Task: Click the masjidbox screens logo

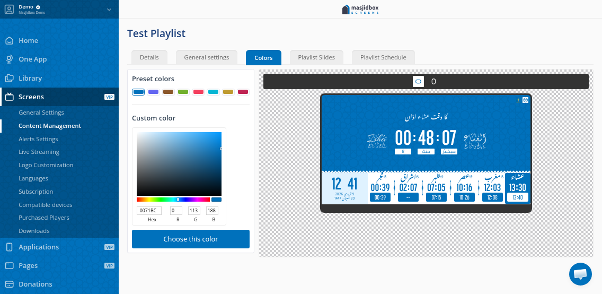Action: coord(360,9)
